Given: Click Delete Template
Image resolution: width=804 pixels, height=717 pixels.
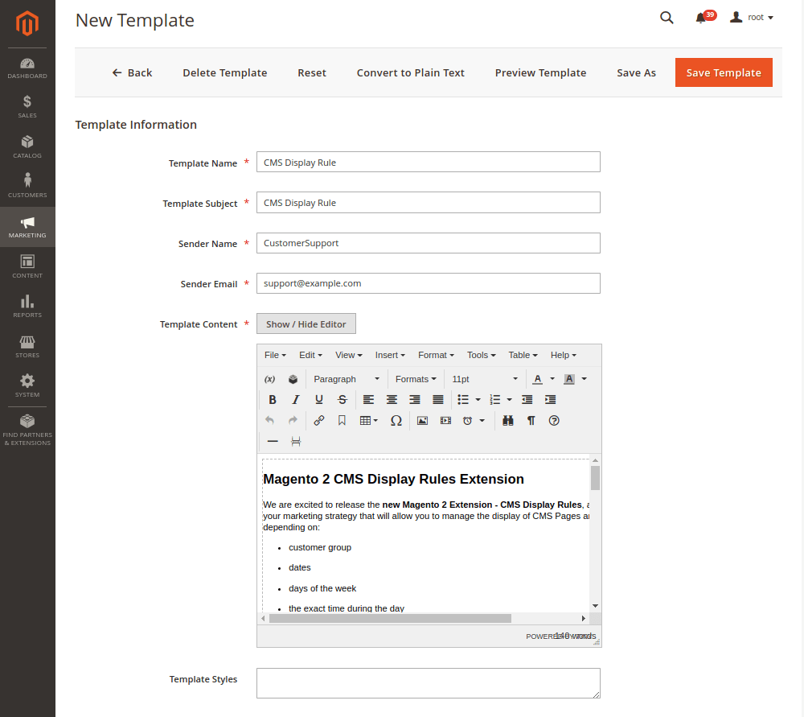Looking at the screenshot, I should pos(224,73).
